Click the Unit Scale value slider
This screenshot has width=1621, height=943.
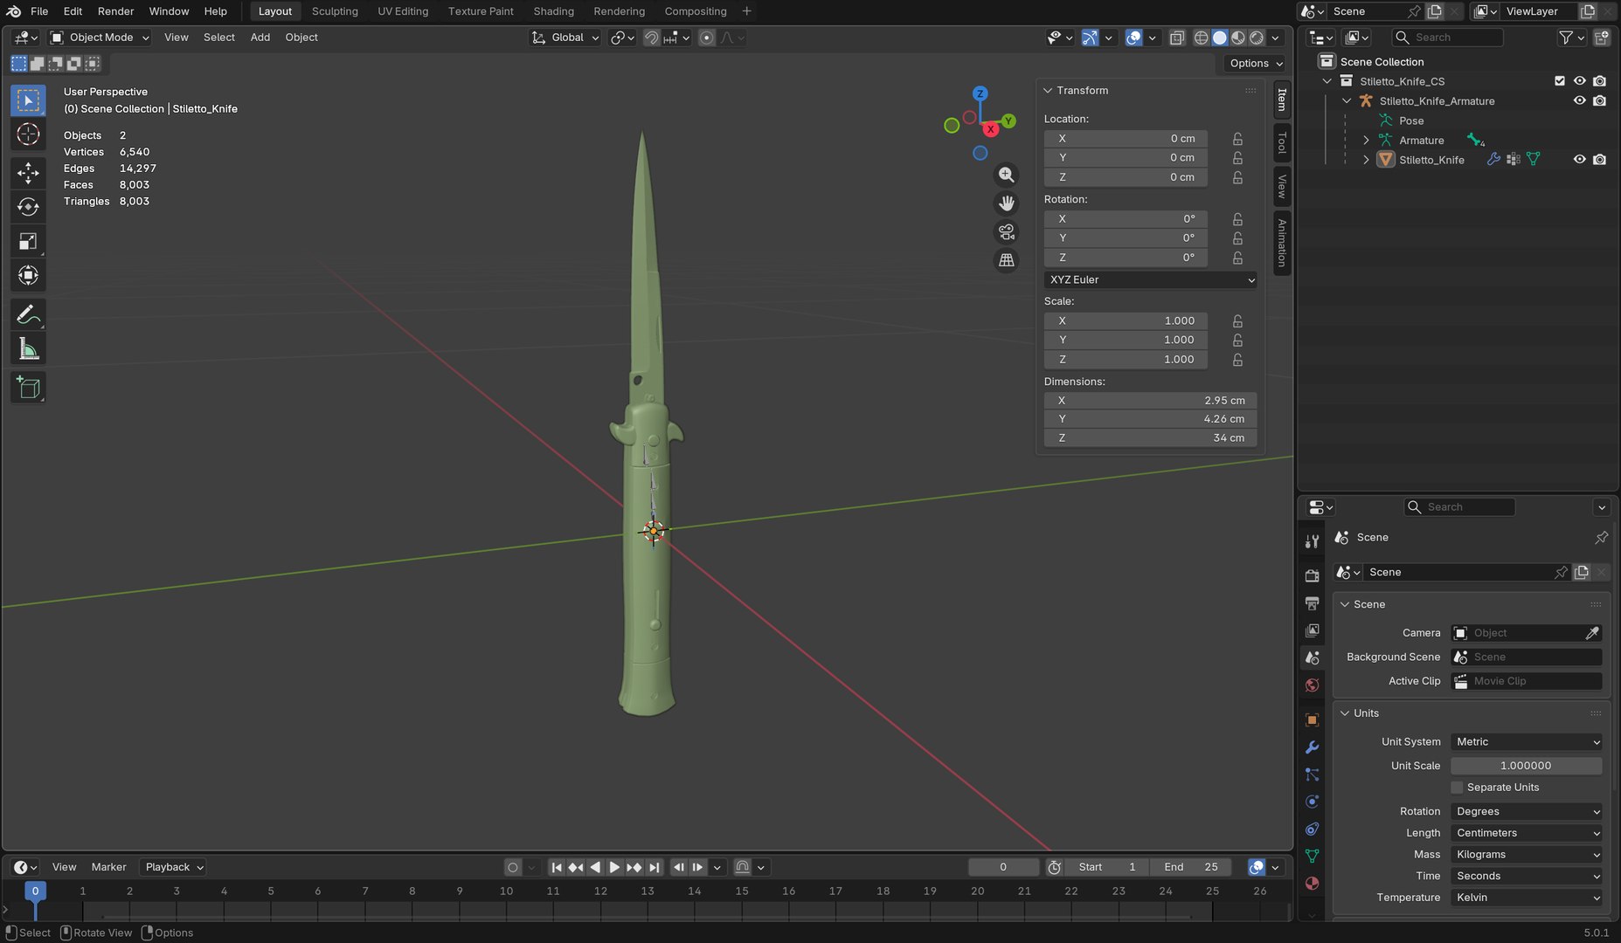click(x=1527, y=766)
